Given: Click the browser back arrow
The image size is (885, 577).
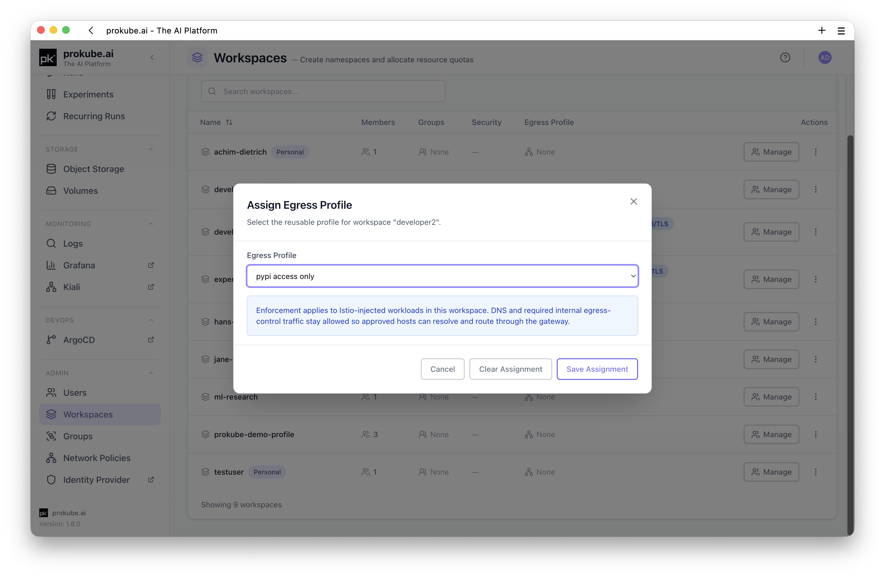Looking at the screenshot, I should point(91,30).
